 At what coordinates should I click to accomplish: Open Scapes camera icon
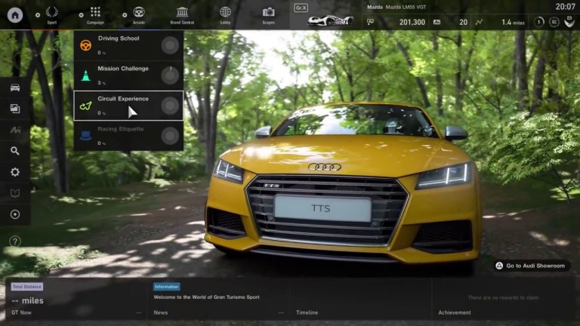tap(268, 14)
